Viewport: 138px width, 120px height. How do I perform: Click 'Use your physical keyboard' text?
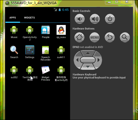(99, 78)
